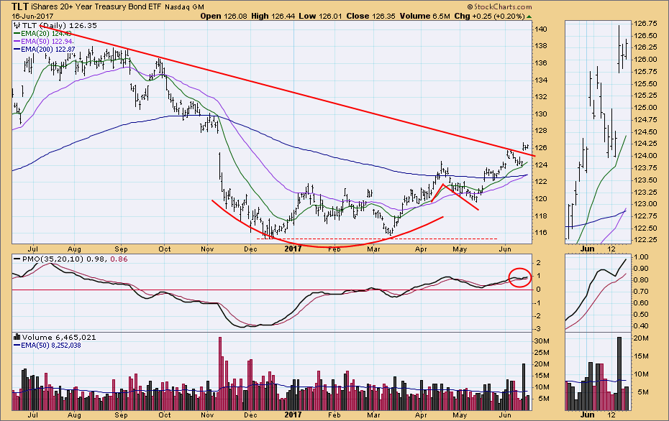Open the StockCharts.com copyright link

(x=500, y=6)
